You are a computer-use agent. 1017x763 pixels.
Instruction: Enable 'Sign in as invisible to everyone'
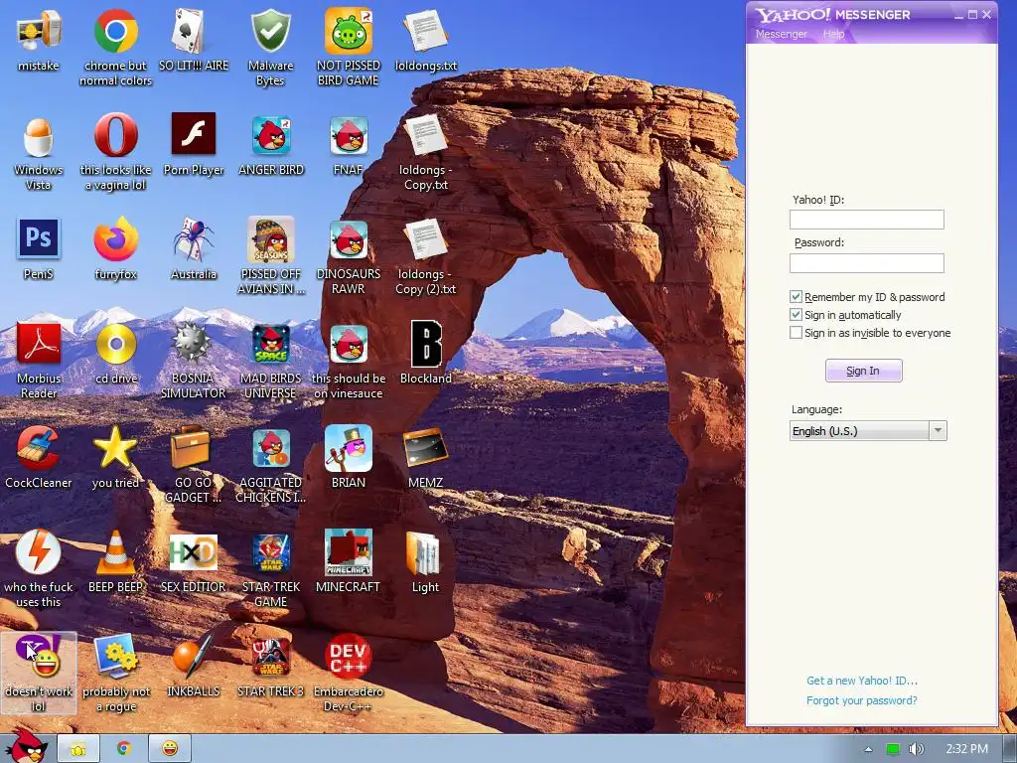[x=796, y=333]
